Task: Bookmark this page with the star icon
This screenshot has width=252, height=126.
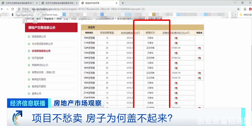Action: [238, 9]
